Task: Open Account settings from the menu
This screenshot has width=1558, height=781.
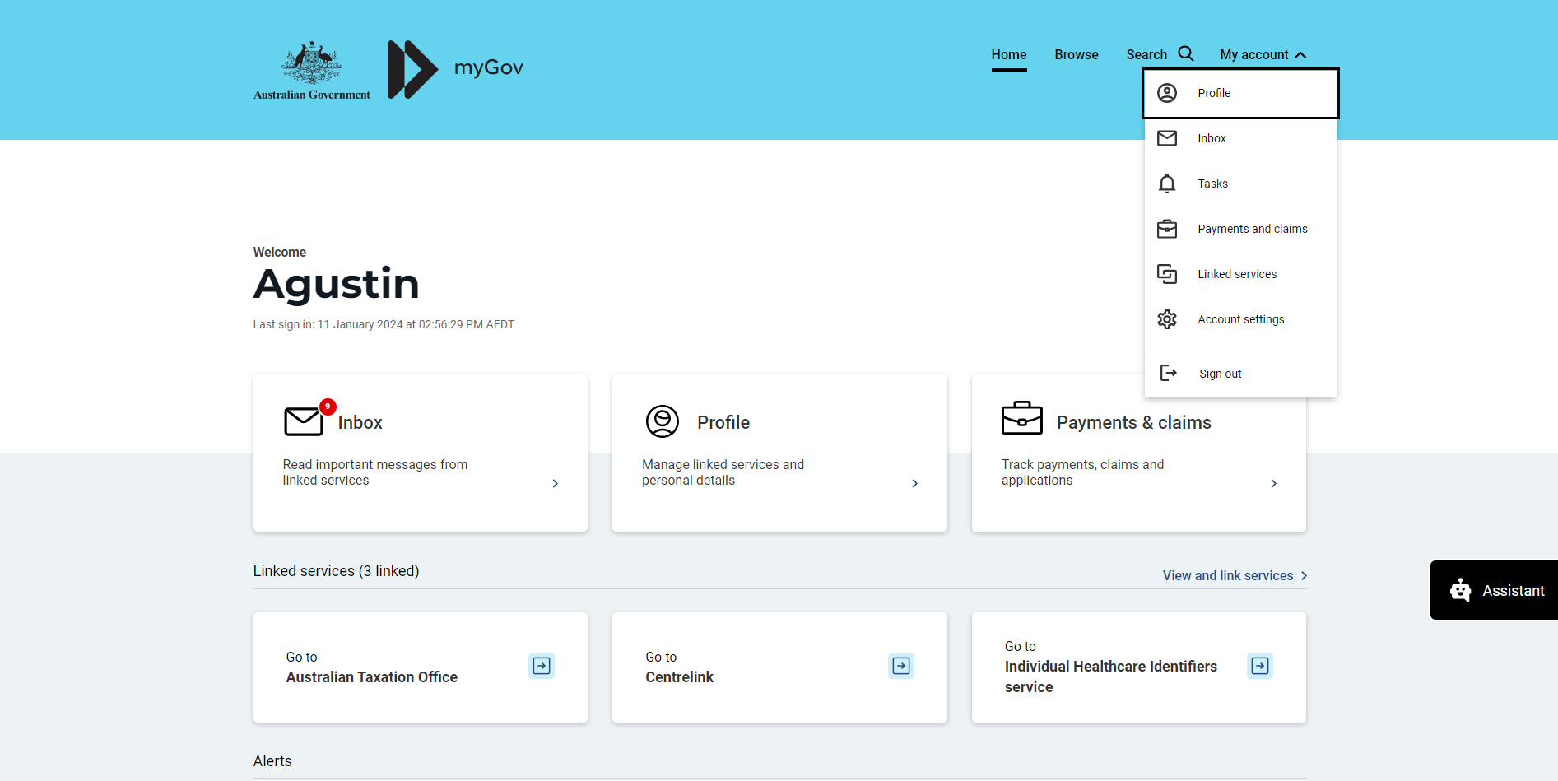Action: pyautogui.click(x=1239, y=319)
